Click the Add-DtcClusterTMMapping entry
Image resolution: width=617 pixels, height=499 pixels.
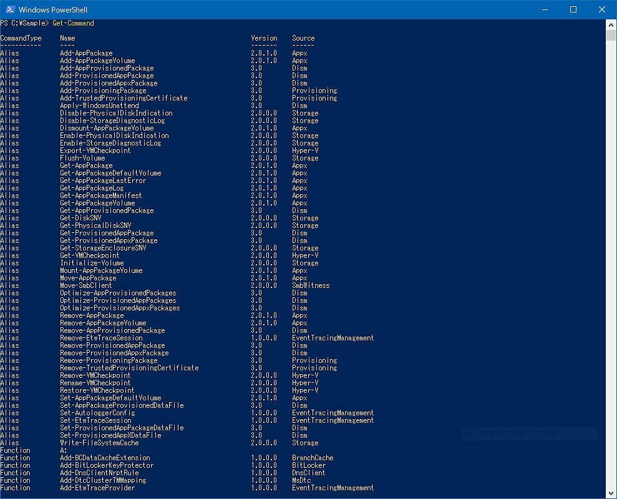point(103,480)
